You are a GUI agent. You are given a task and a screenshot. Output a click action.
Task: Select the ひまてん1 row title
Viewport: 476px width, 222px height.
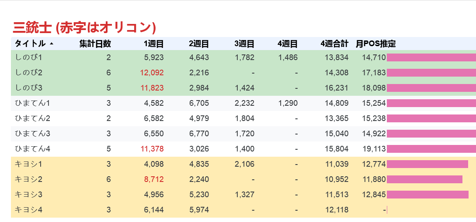click(x=33, y=103)
